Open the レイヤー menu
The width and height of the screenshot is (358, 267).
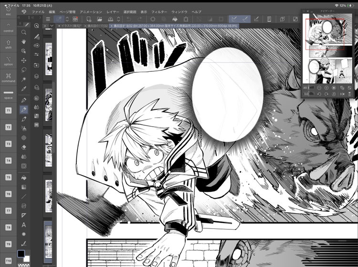[113, 12]
